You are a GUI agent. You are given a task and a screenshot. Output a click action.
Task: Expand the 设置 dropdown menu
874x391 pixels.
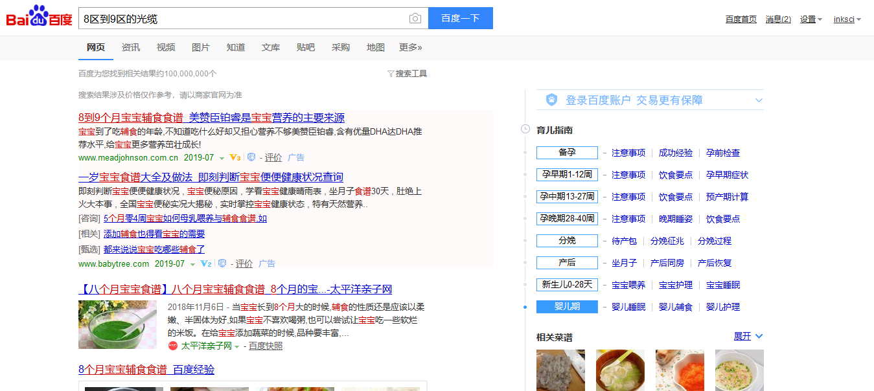coord(811,19)
